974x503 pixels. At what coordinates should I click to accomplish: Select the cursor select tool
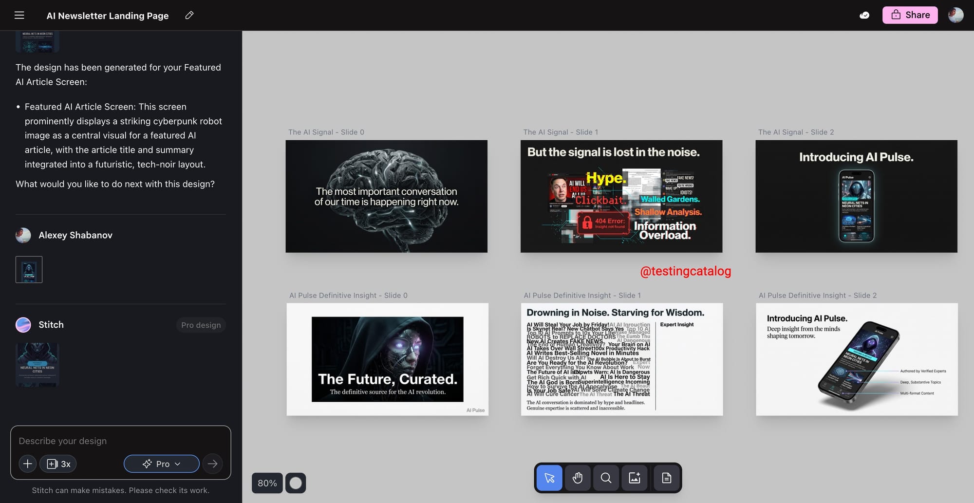(549, 478)
